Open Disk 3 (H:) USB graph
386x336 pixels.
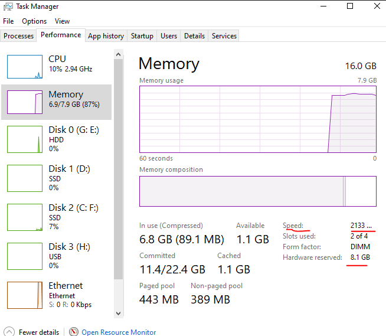25,256
